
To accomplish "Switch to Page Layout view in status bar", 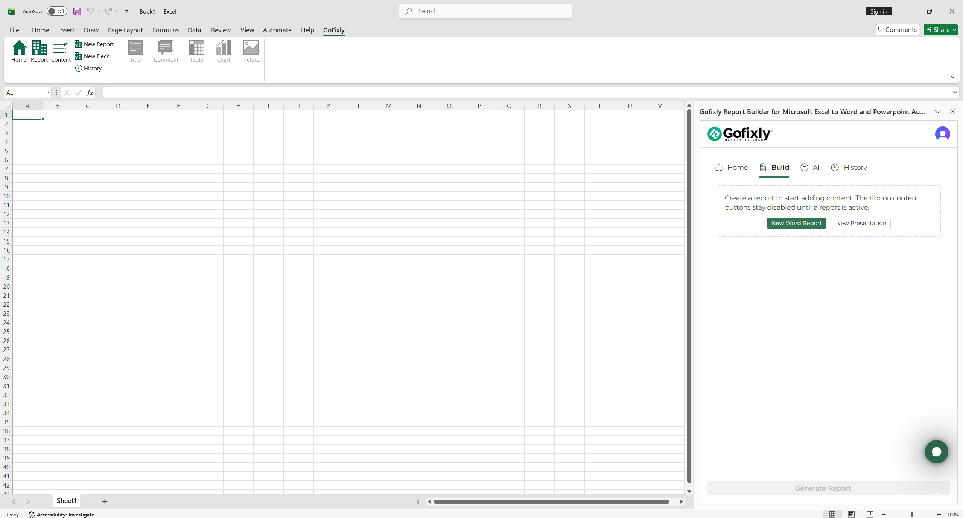I will pos(851,514).
